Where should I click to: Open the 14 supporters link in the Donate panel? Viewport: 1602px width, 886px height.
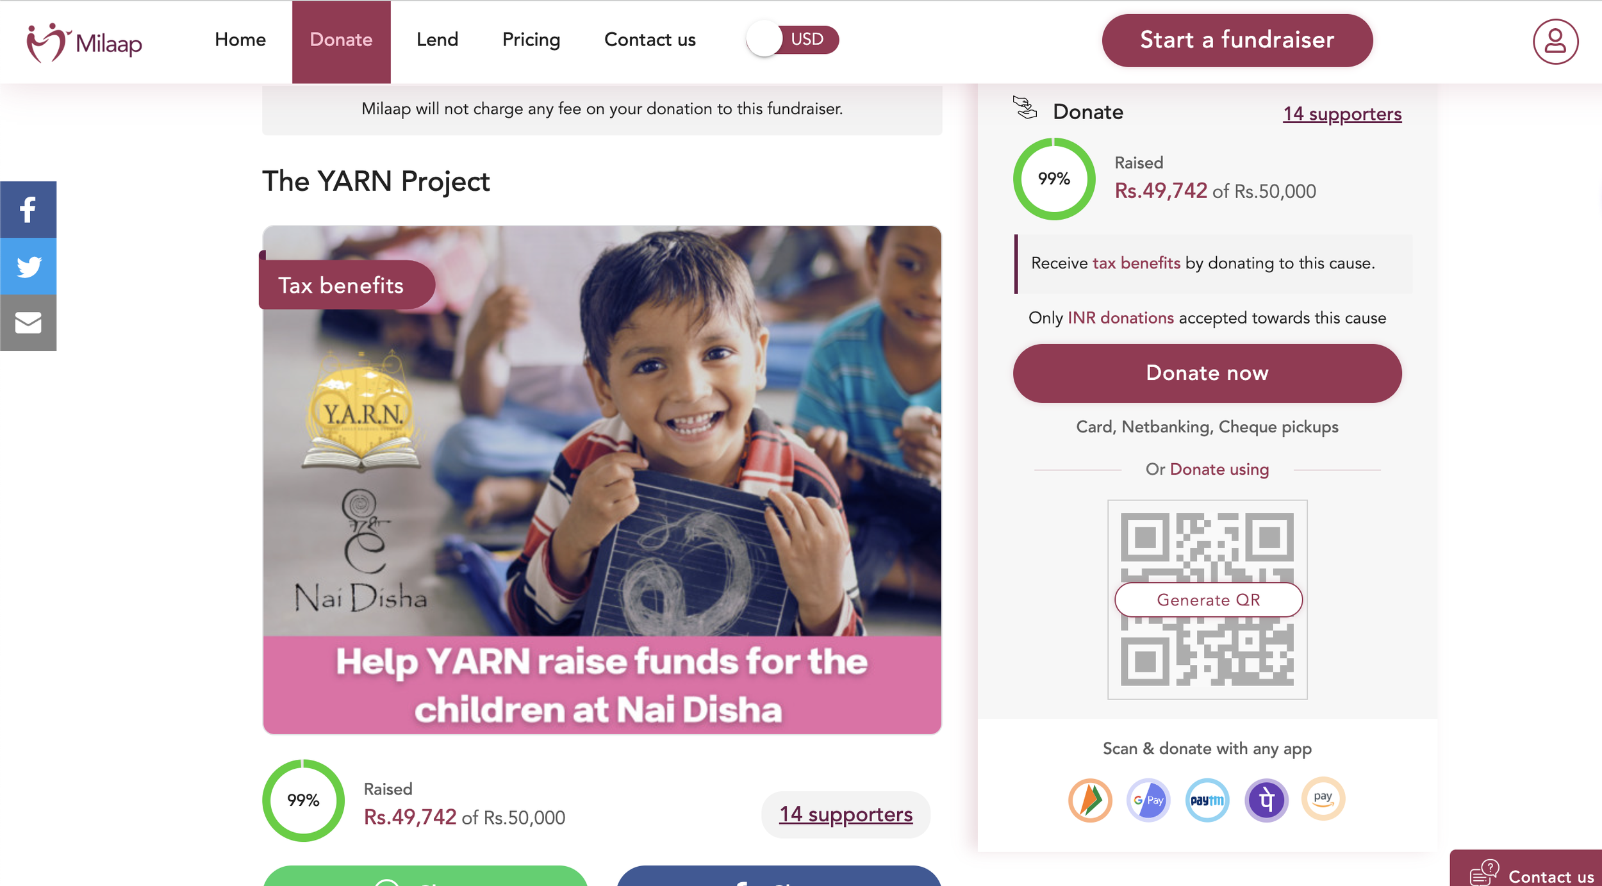click(1342, 113)
